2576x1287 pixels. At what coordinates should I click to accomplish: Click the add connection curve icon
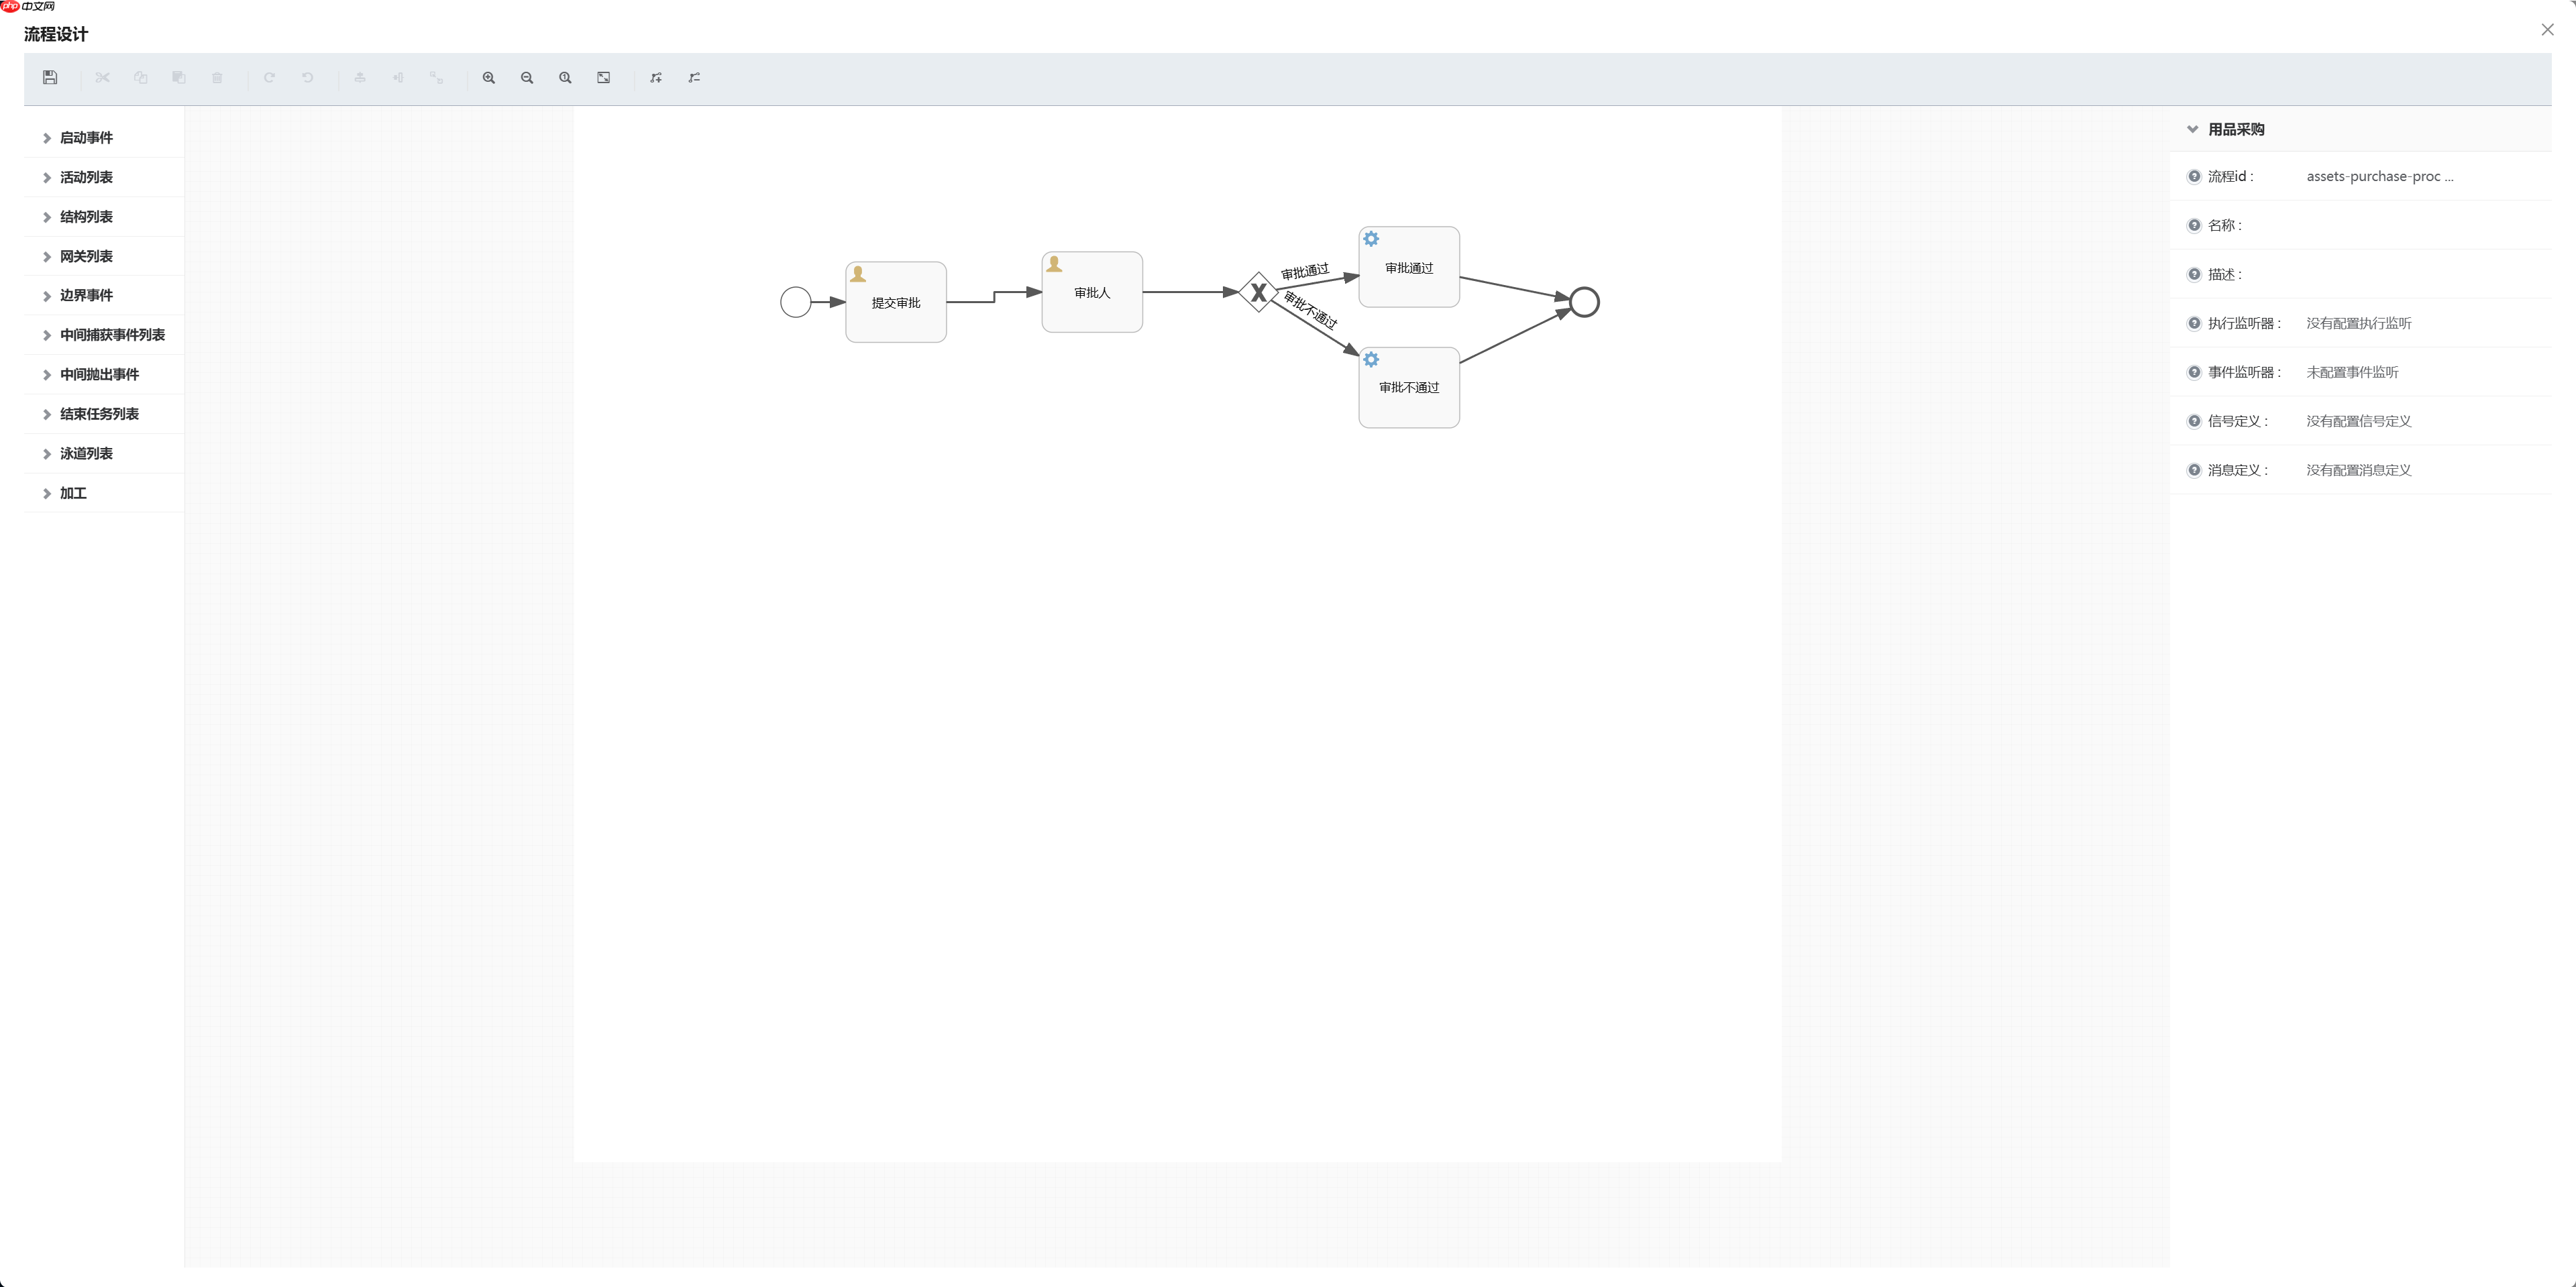[655, 77]
